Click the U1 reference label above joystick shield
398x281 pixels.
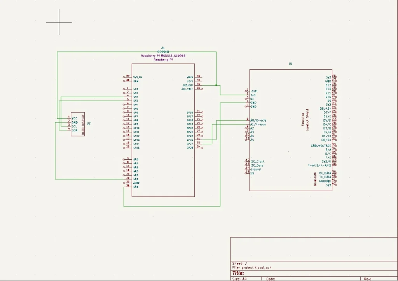point(291,64)
